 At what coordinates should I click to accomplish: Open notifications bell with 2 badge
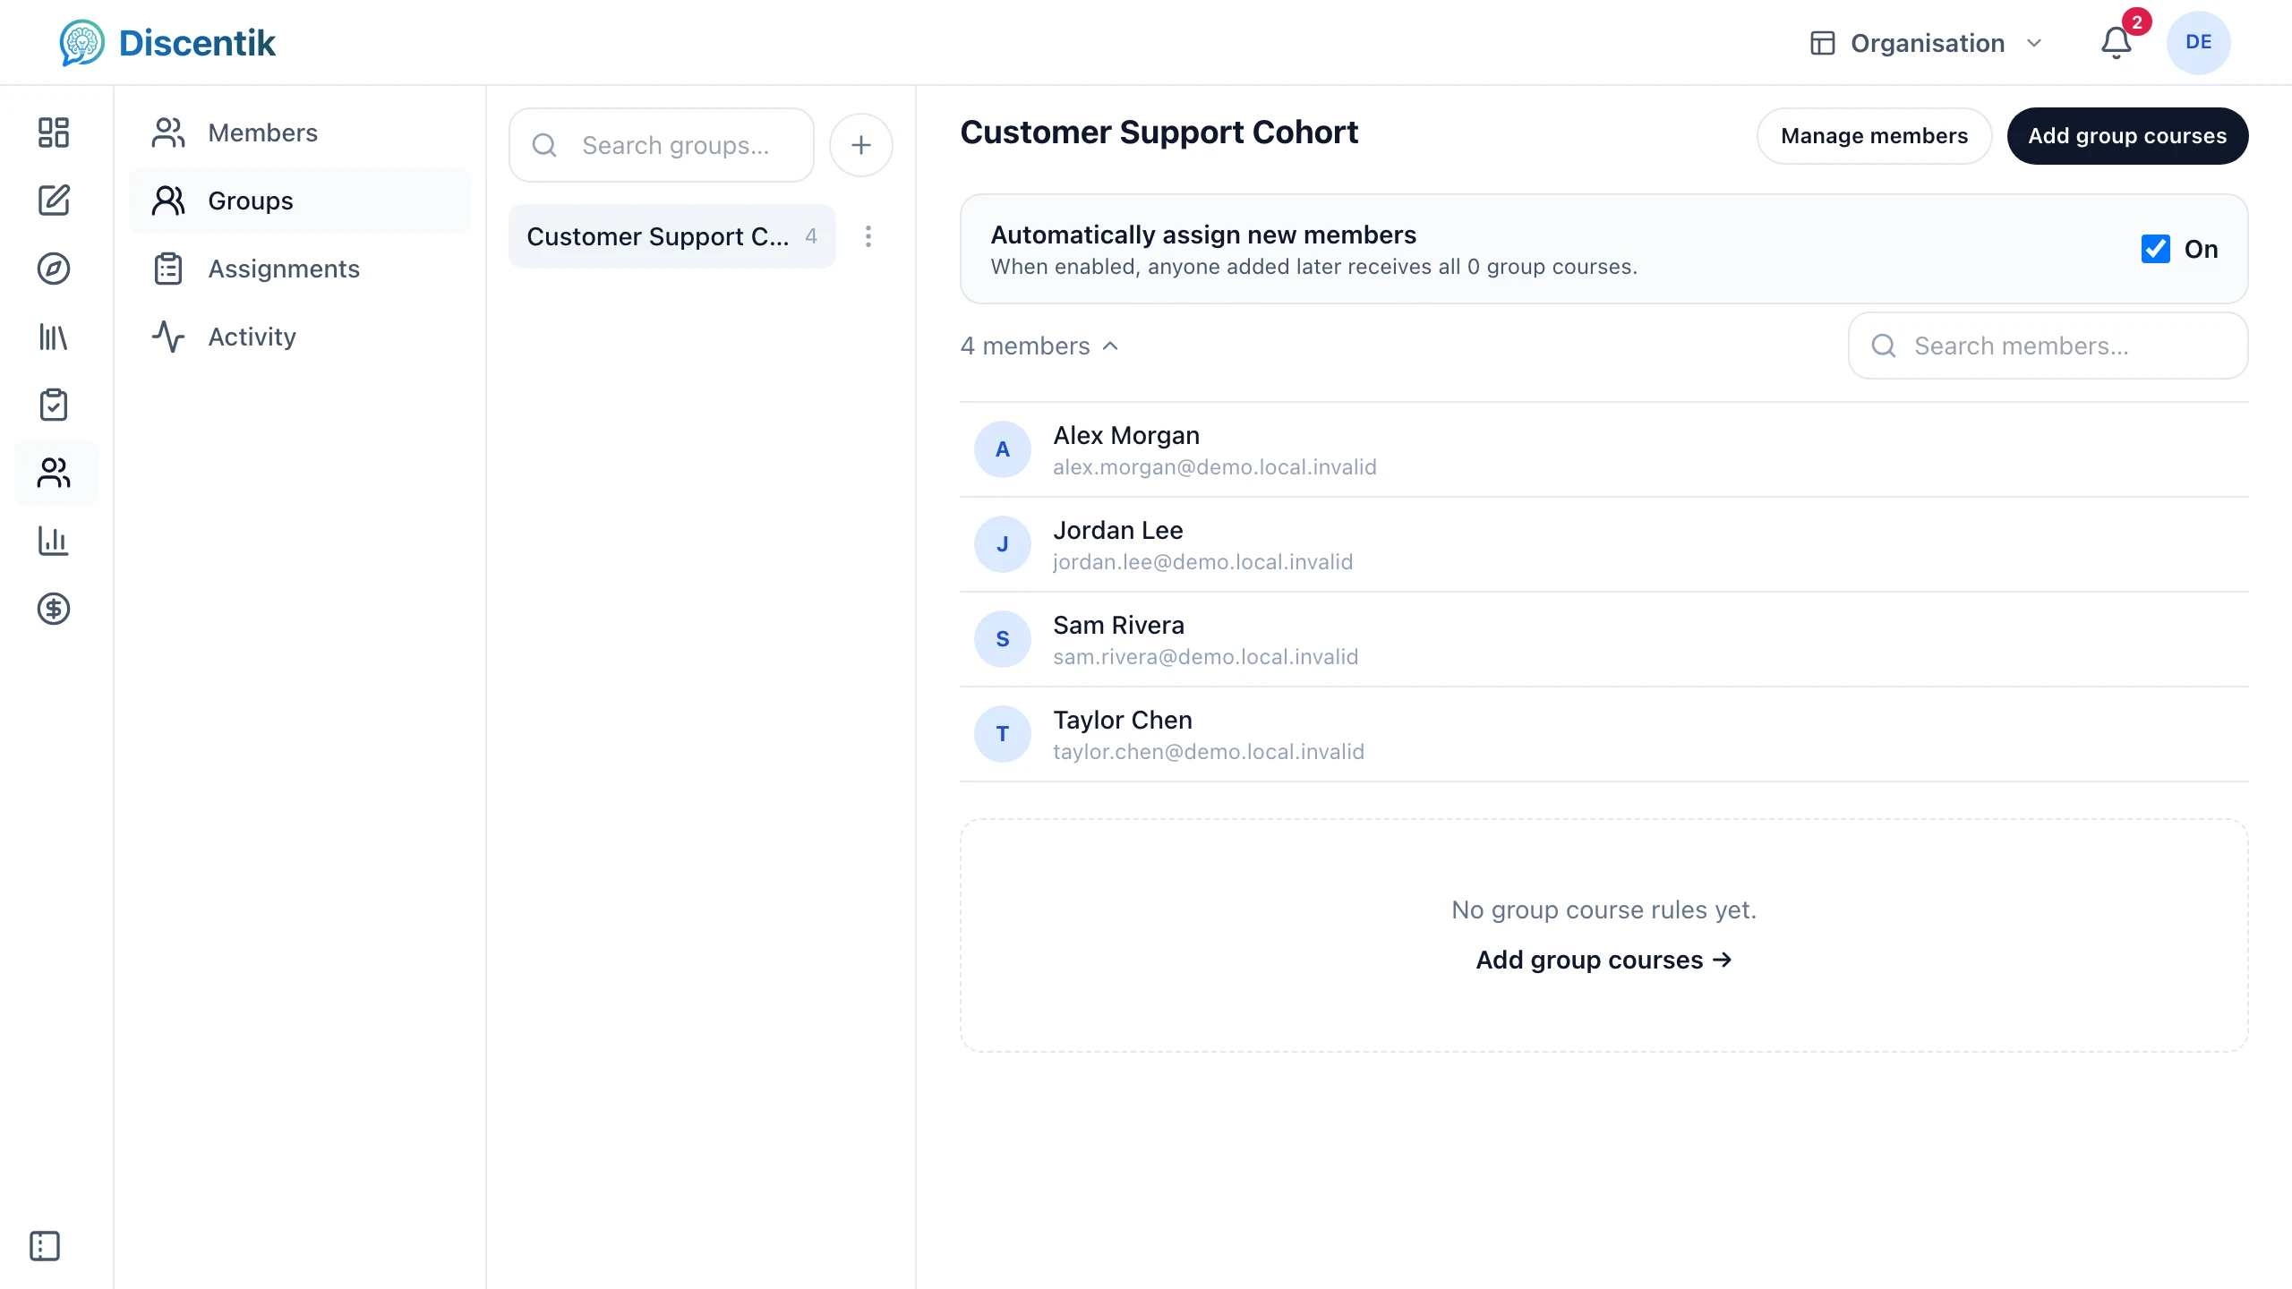[2117, 43]
